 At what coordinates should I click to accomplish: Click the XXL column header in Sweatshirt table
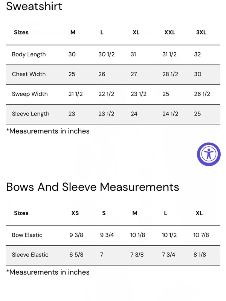pyautogui.click(x=170, y=32)
